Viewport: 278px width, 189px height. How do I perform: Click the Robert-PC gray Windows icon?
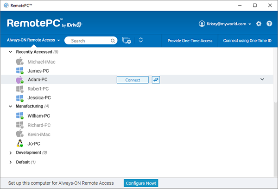(x=19, y=89)
